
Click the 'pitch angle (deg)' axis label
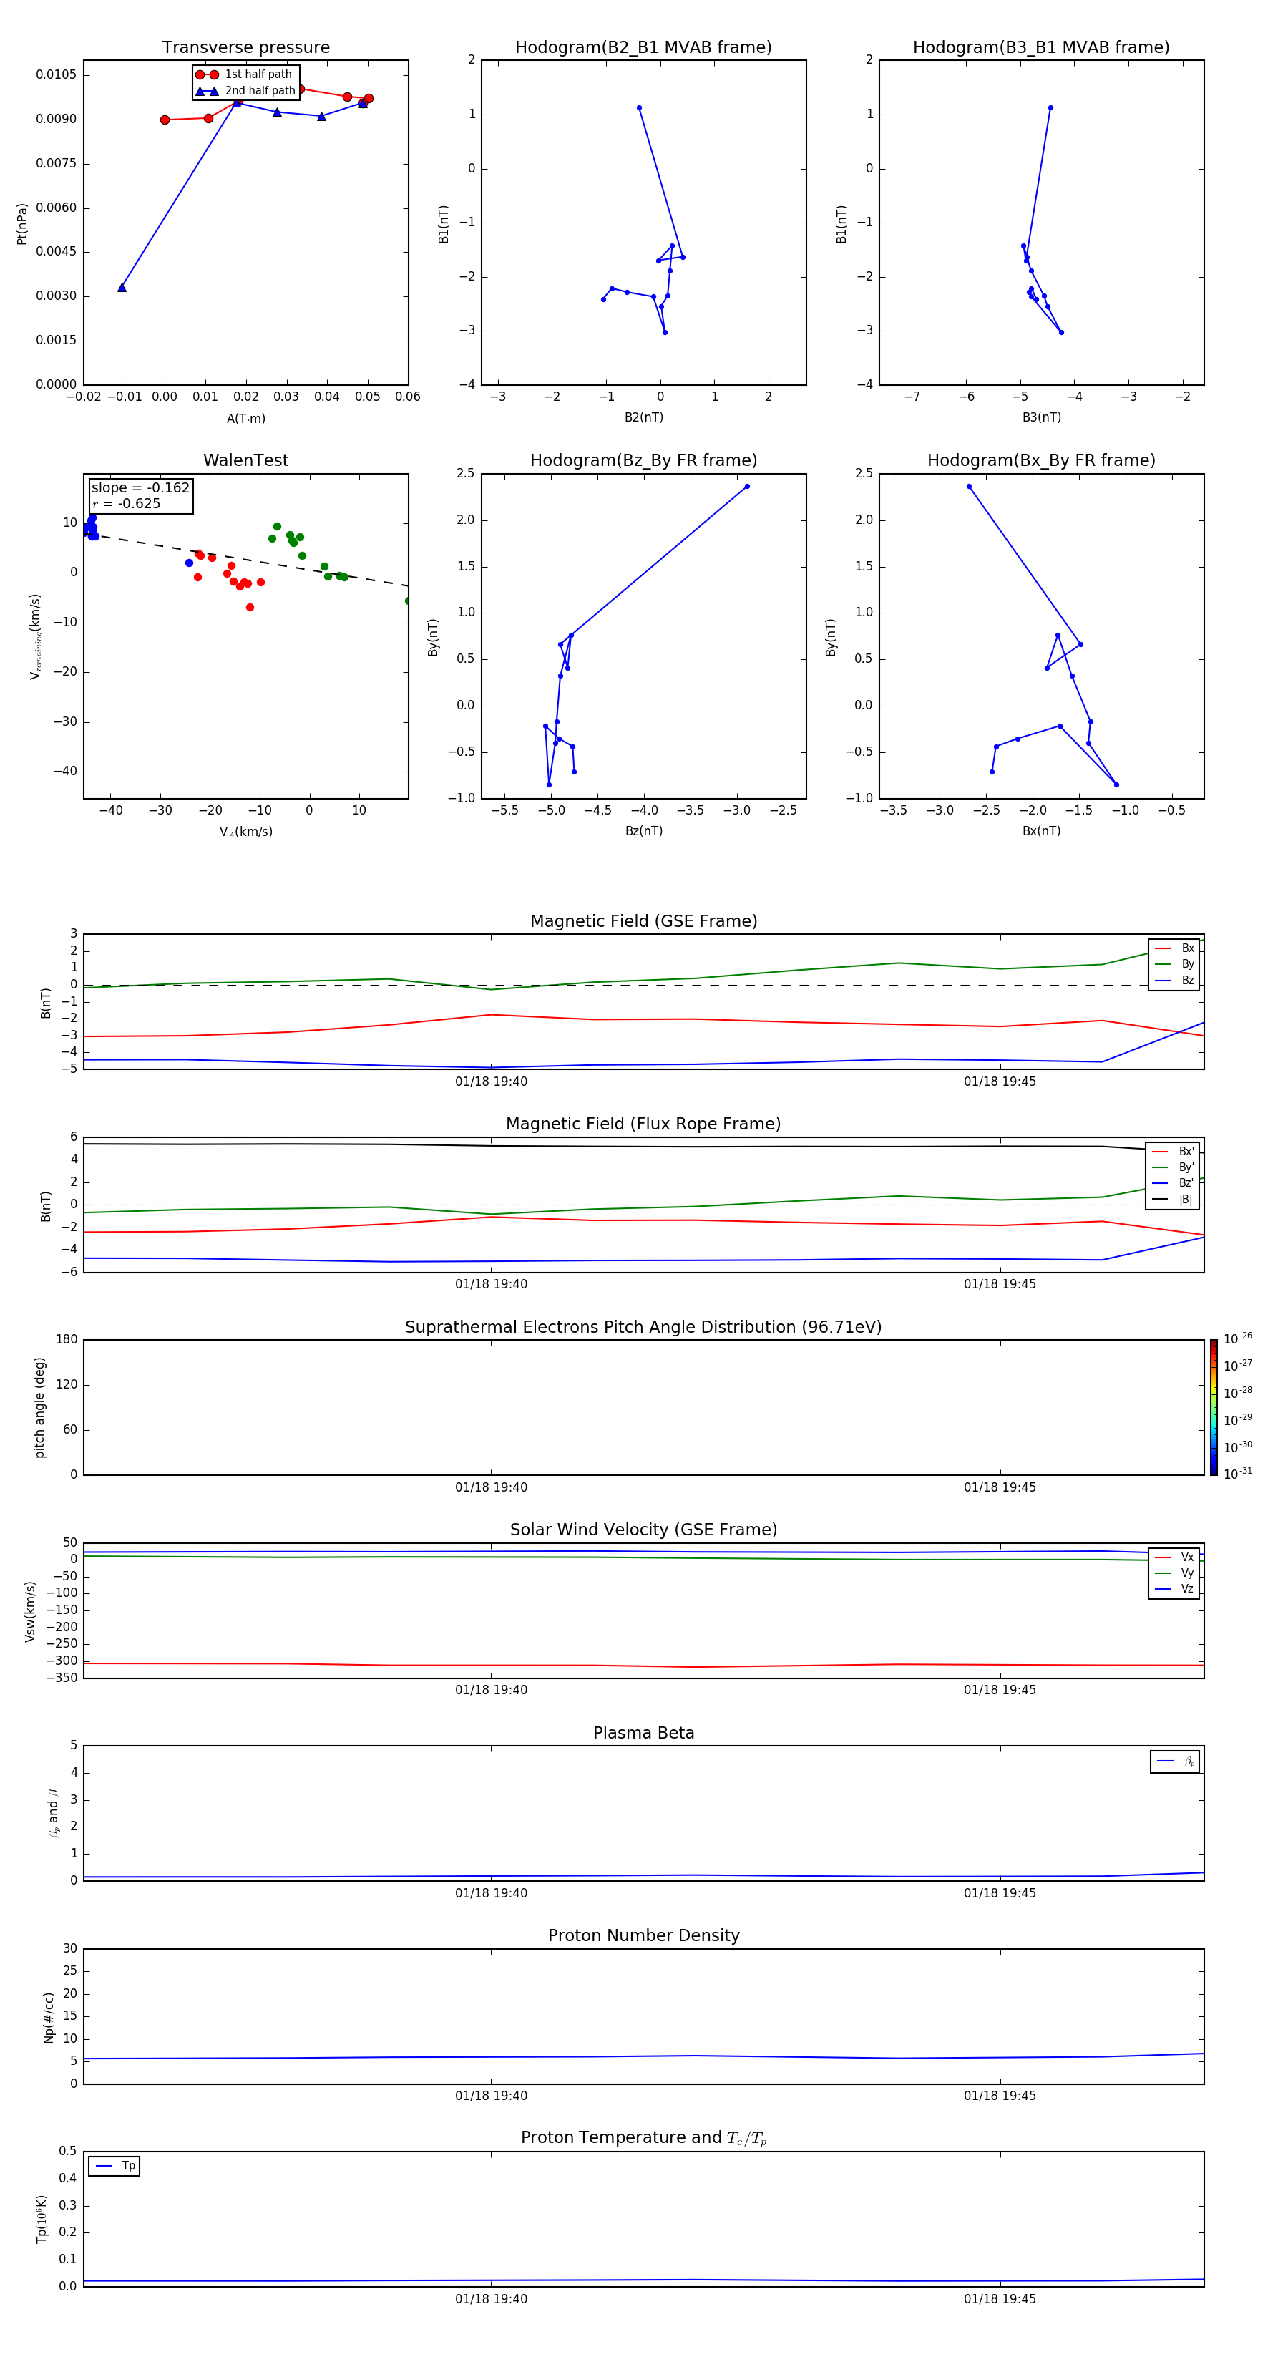point(39,1407)
